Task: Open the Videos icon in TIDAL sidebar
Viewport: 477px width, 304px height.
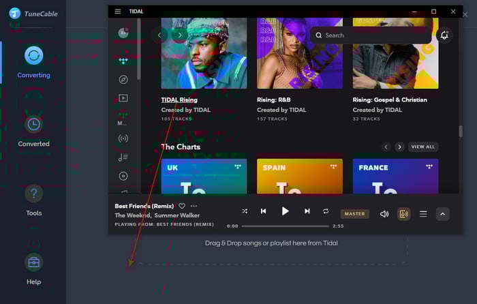Action: tap(123, 98)
